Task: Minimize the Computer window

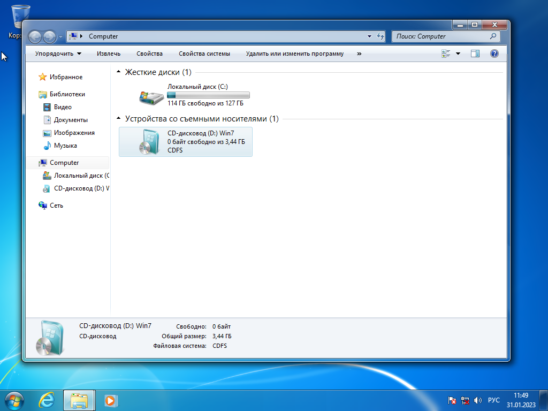Action: 460,25
